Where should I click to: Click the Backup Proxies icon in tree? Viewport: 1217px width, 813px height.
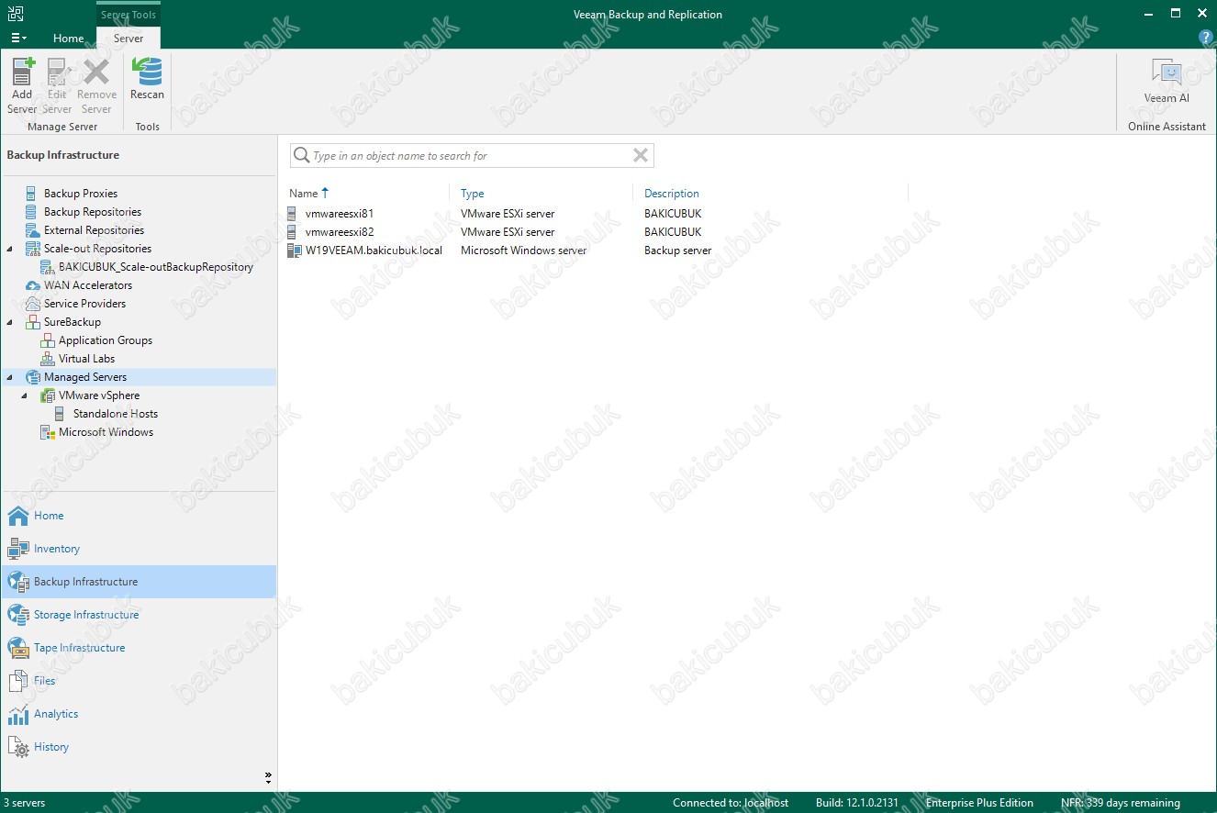(x=33, y=194)
